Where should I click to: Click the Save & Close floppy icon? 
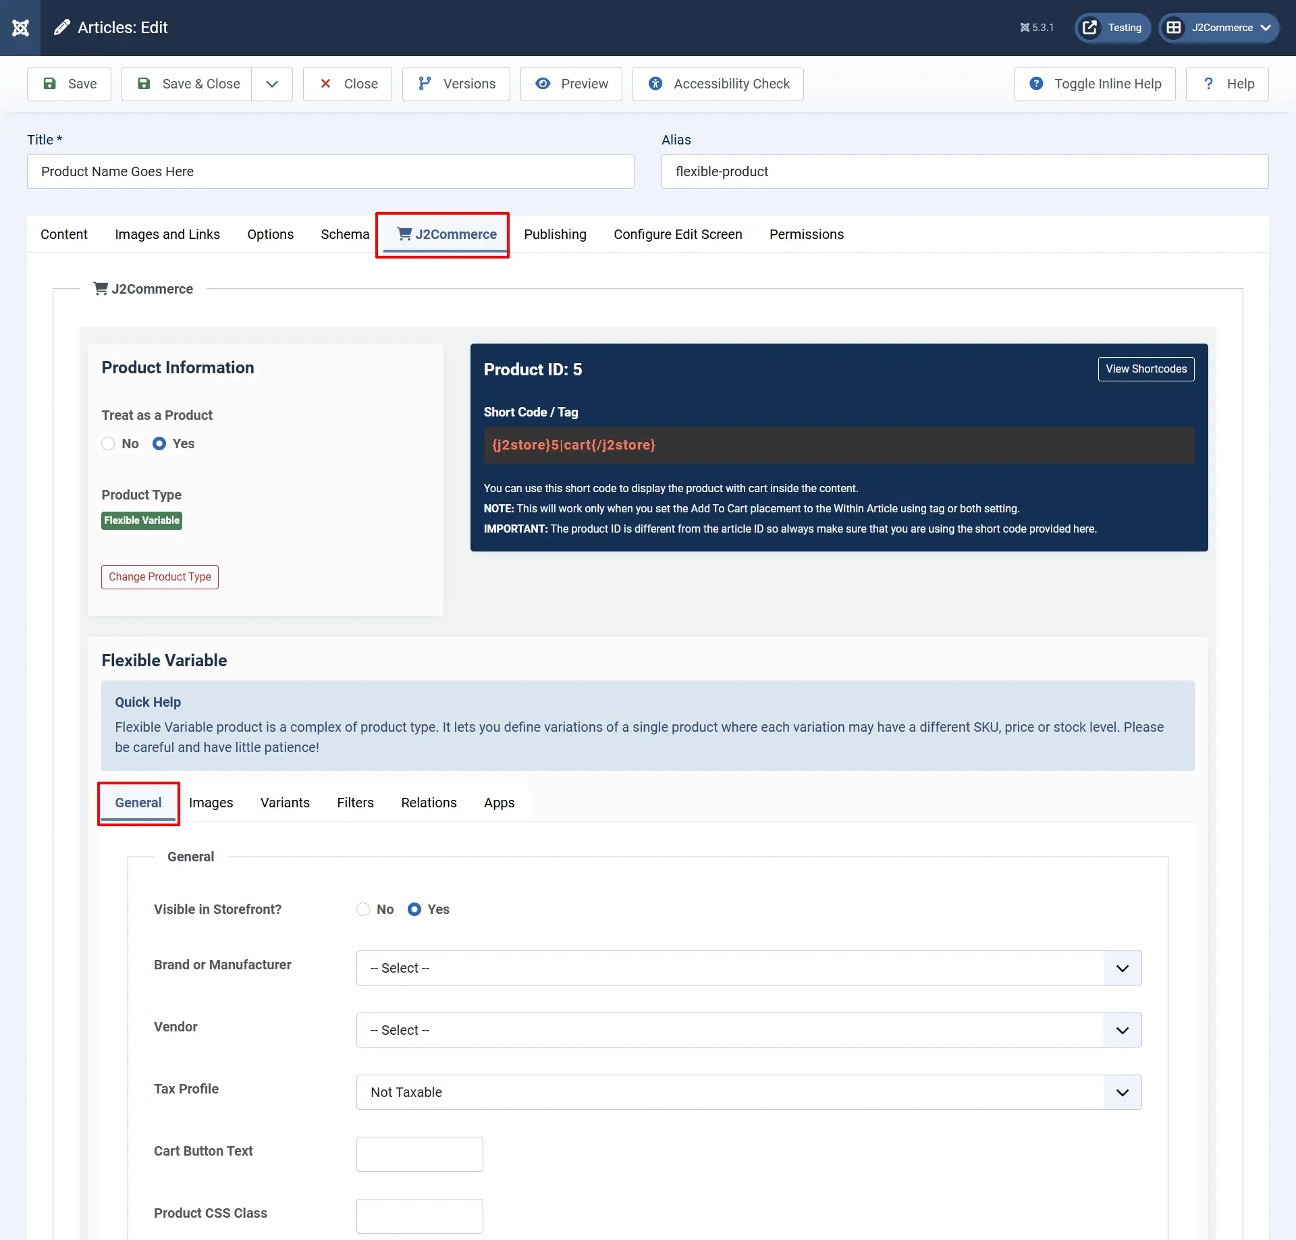click(x=144, y=84)
